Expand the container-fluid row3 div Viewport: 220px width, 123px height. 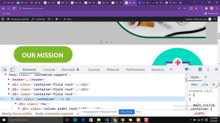9,84
